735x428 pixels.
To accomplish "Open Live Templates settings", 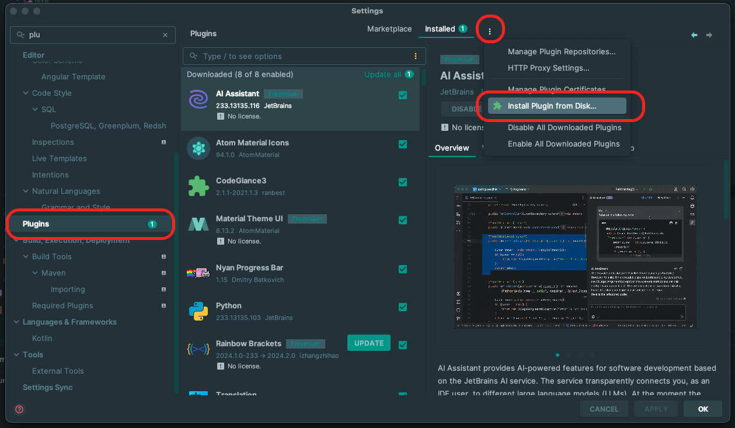I will click(59, 158).
